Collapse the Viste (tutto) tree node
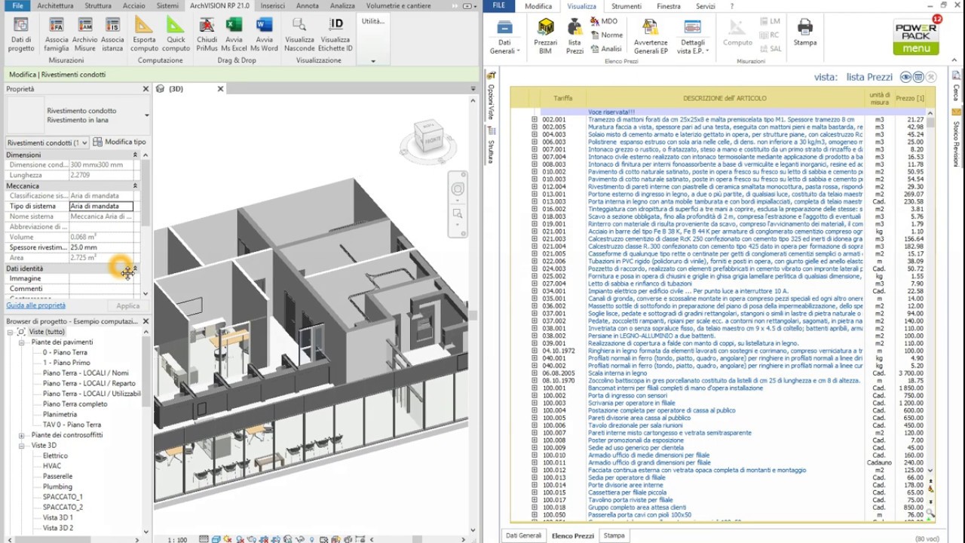Image resolution: width=965 pixels, height=543 pixels. (9, 332)
